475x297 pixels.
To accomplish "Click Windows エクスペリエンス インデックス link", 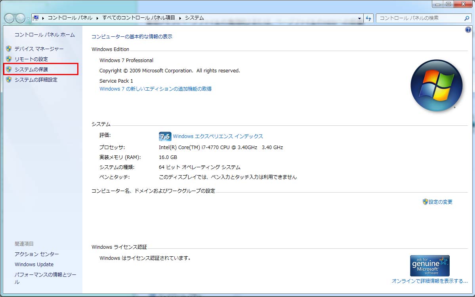I will click(x=218, y=136).
